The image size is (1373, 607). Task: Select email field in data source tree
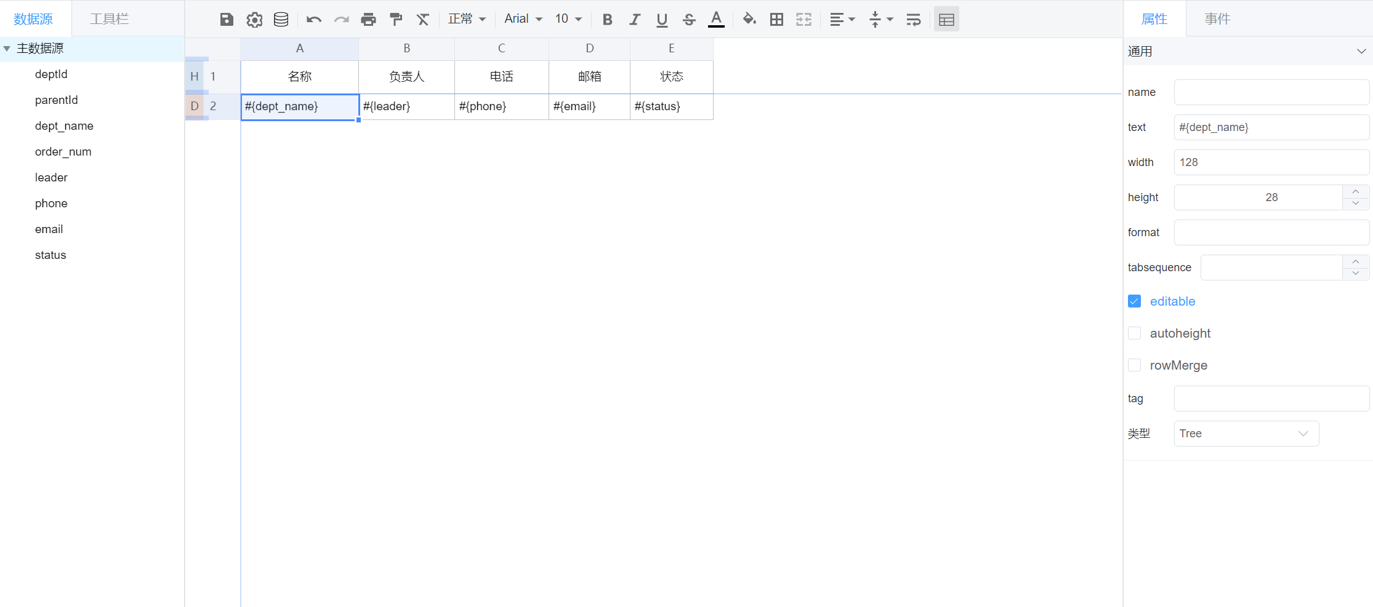(49, 229)
